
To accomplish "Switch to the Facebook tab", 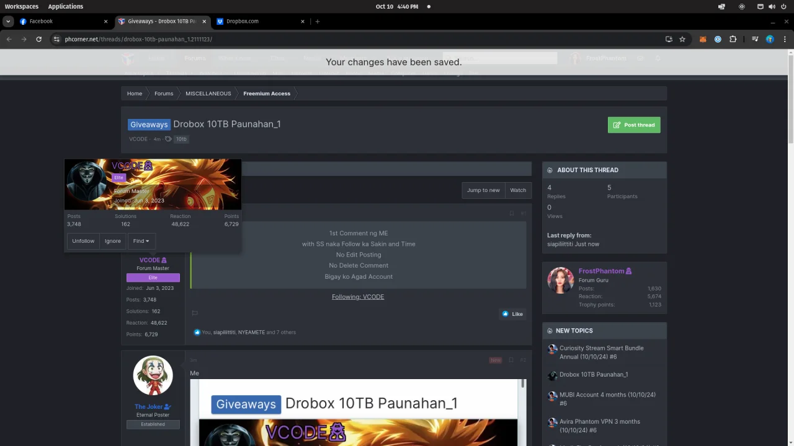I will click(62, 21).
